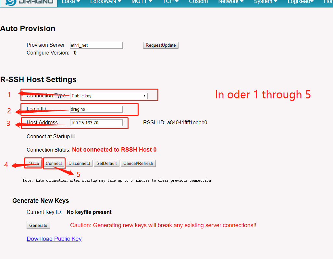Click the Login ID input field

click(x=96, y=109)
